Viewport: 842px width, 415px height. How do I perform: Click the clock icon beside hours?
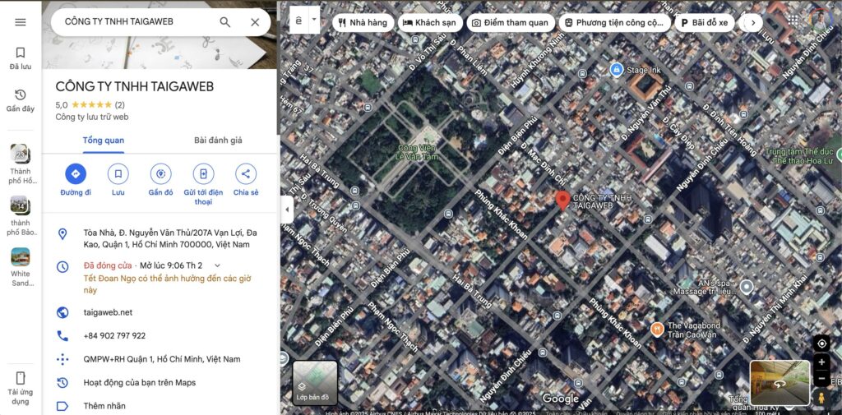(62, 267)
